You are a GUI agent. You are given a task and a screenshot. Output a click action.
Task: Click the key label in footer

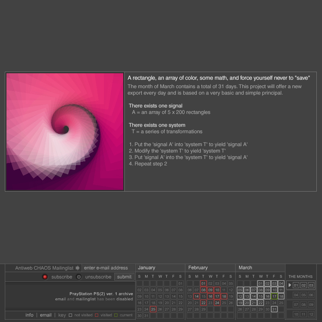coord(62,315)
